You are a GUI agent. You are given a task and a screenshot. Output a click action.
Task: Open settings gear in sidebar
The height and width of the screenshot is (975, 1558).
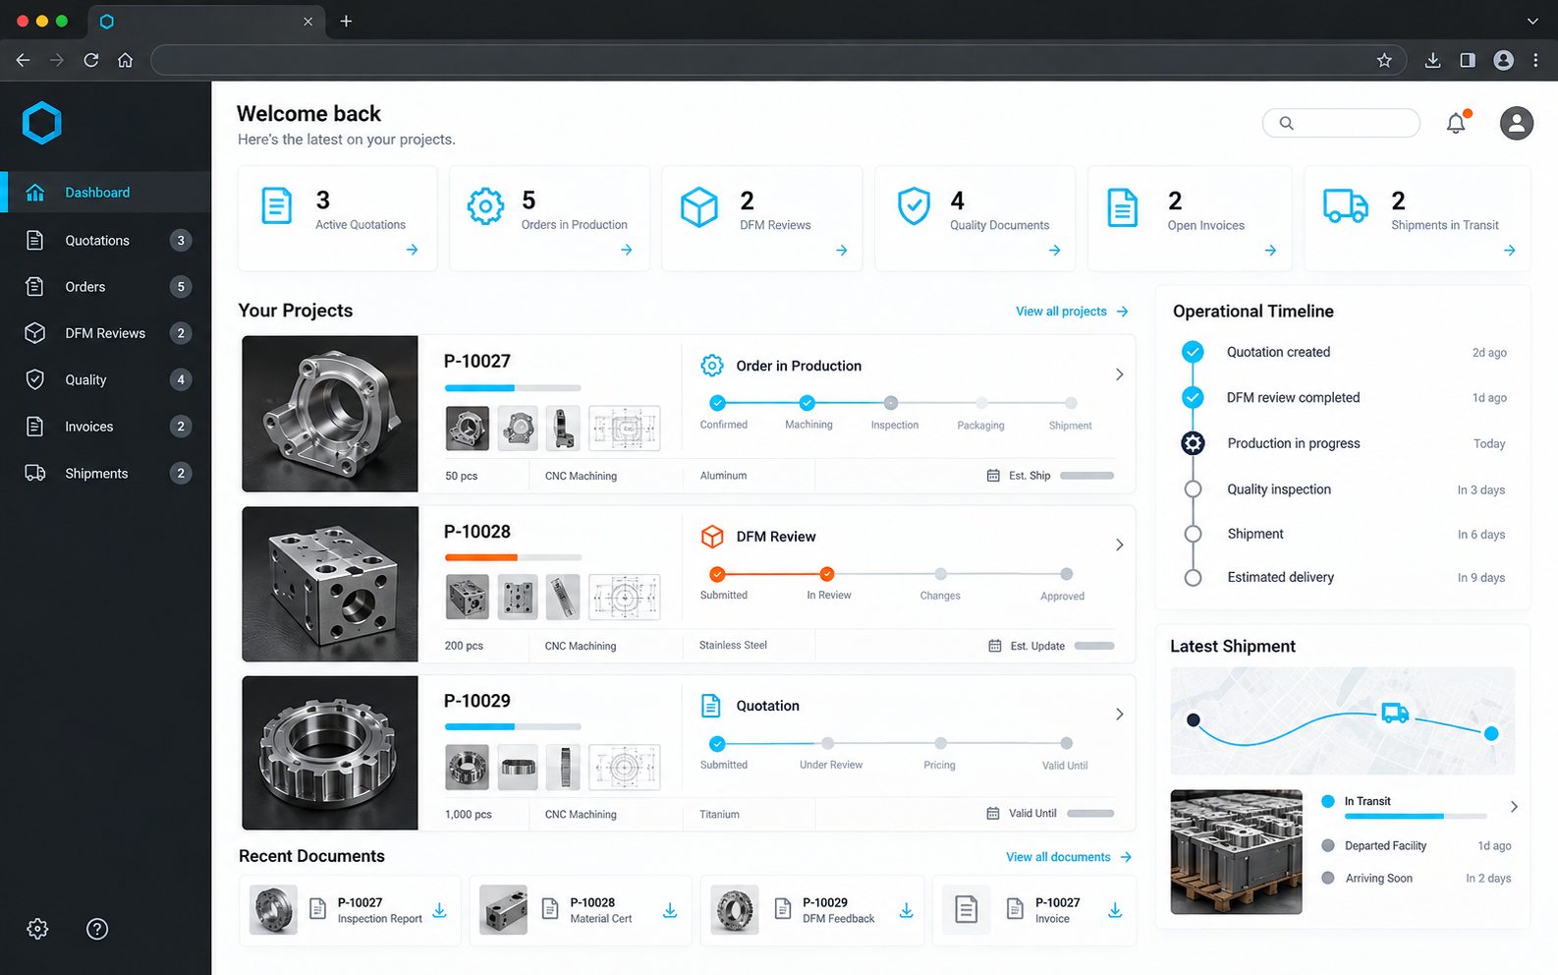(37, 929)
